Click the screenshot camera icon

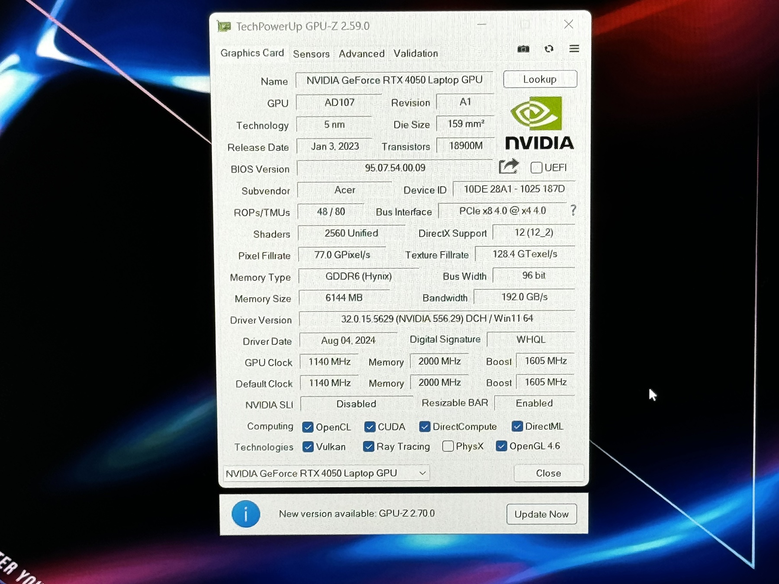(523, 49)
